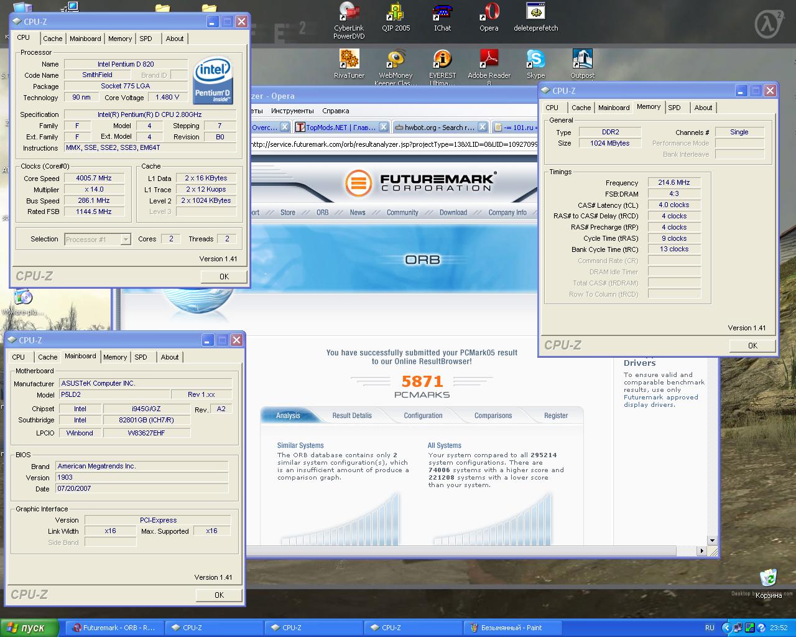Open Result Details tab on ORB page
This screenshot has height=637, width=796.
click(x=352, y=416)
